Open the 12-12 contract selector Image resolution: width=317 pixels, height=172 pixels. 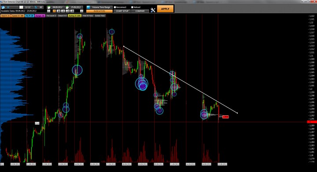pos(26,7)
